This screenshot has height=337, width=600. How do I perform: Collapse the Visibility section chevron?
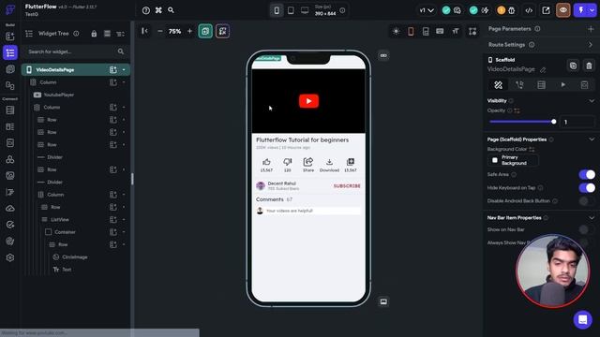pyautogui.click(x=592, y=101)
